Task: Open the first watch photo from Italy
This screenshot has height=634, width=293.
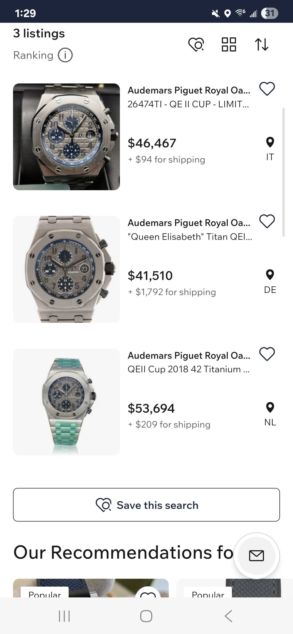Action: pyautogui.click(x=66, y=137)
